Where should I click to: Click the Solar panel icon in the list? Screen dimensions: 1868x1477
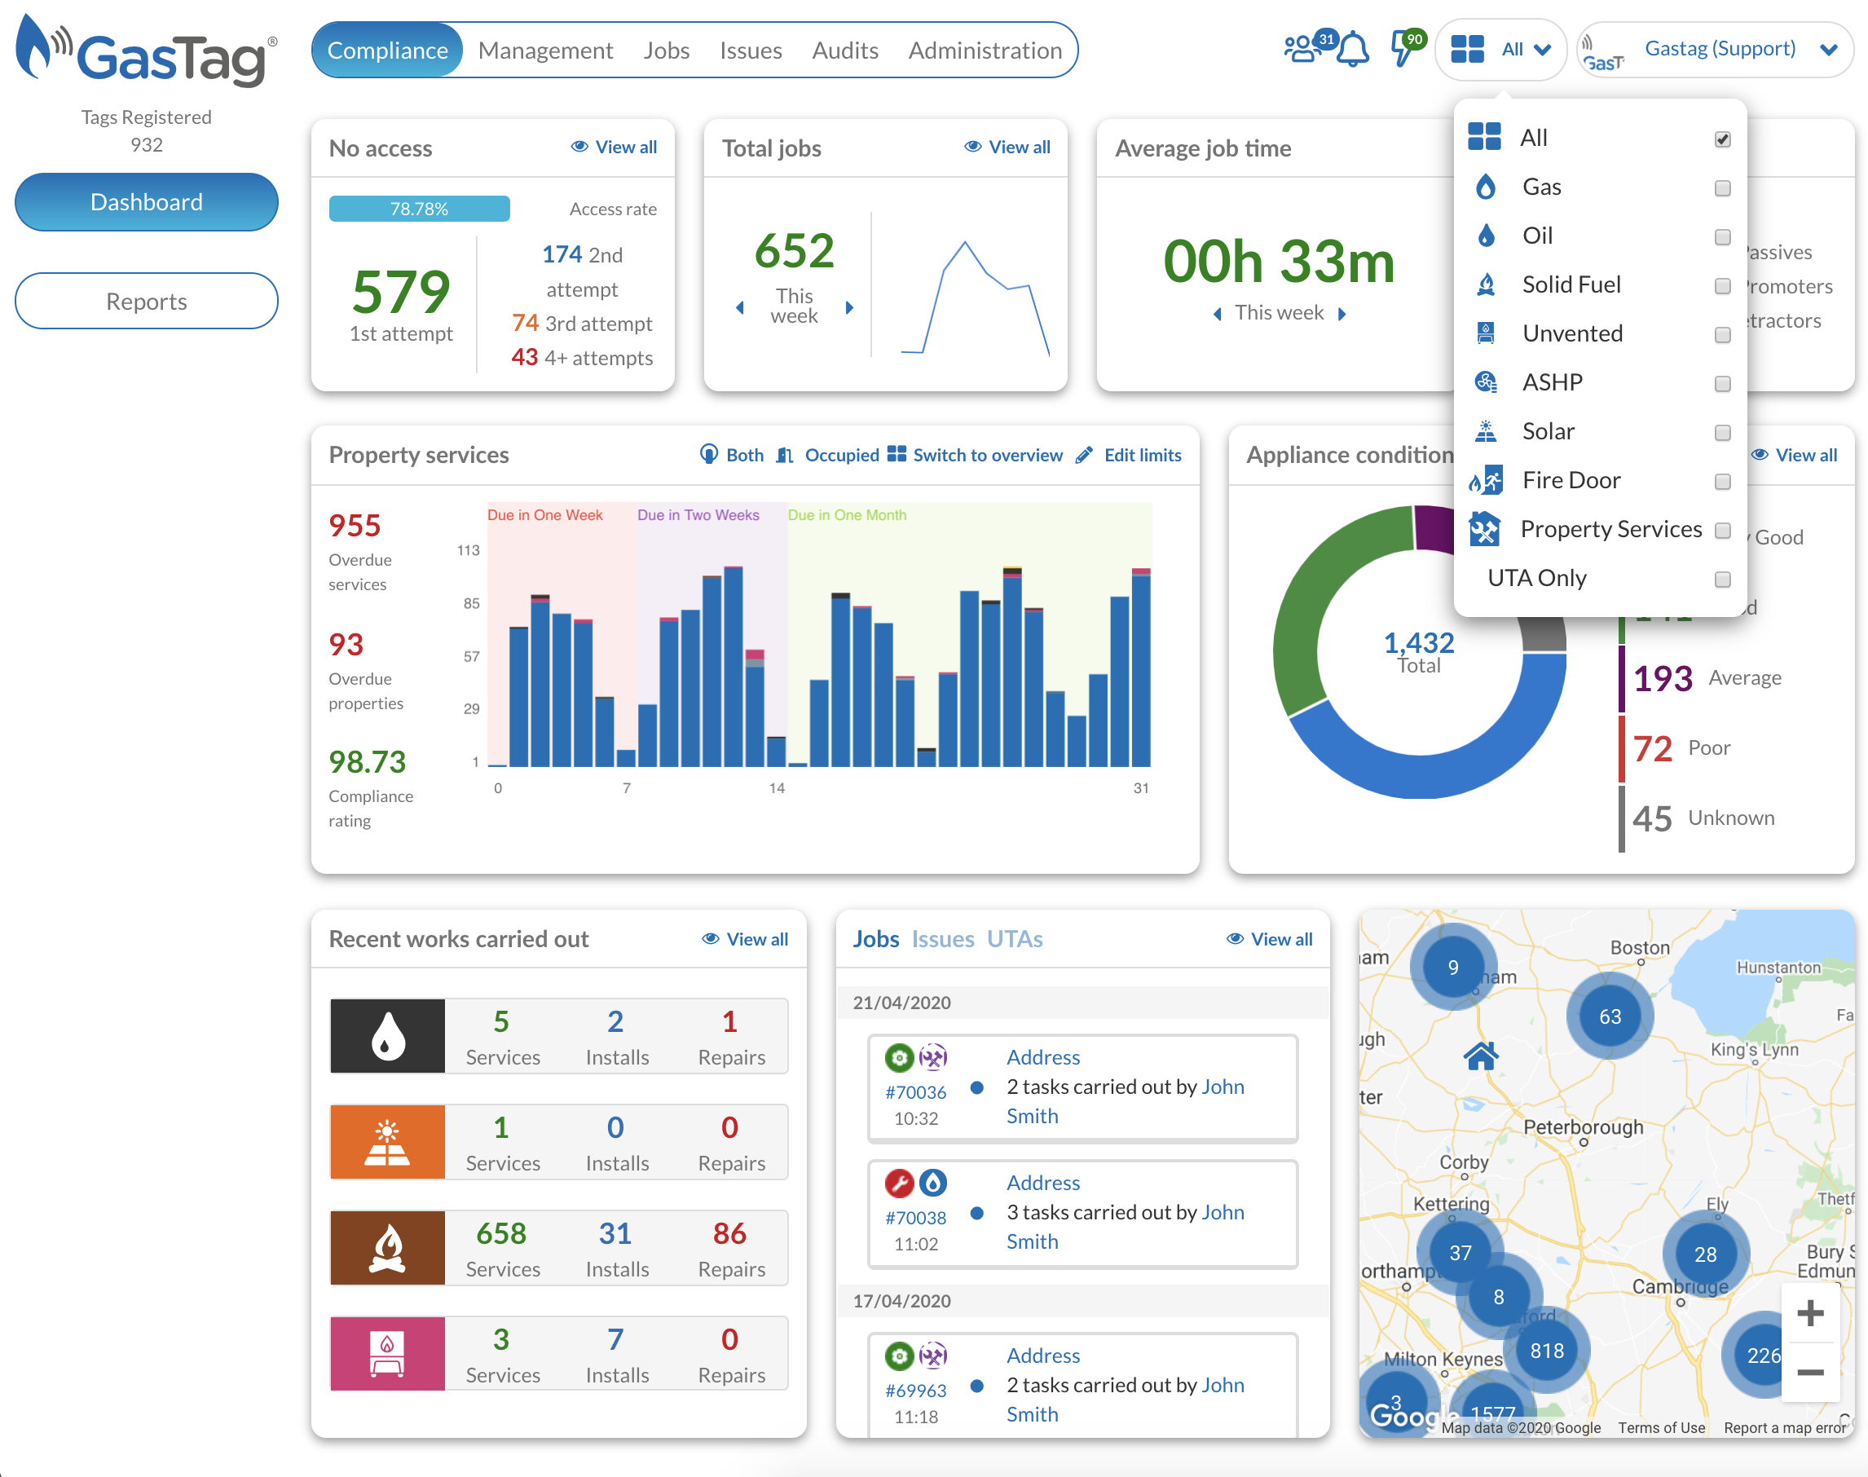tap(1485, 430)
